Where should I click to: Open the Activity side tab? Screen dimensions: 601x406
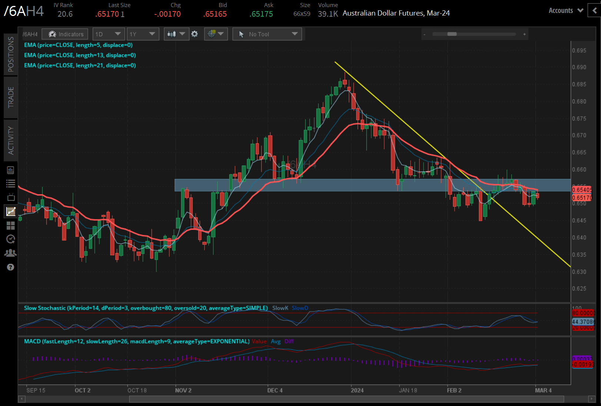coord(11,140)
